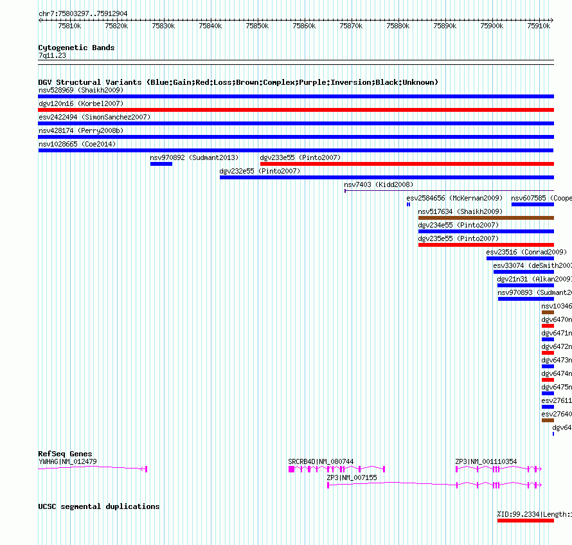Select the brown nsv517634 (Shaikh2009) complex bar
The image size is (572, 545).
coord(486,218)
